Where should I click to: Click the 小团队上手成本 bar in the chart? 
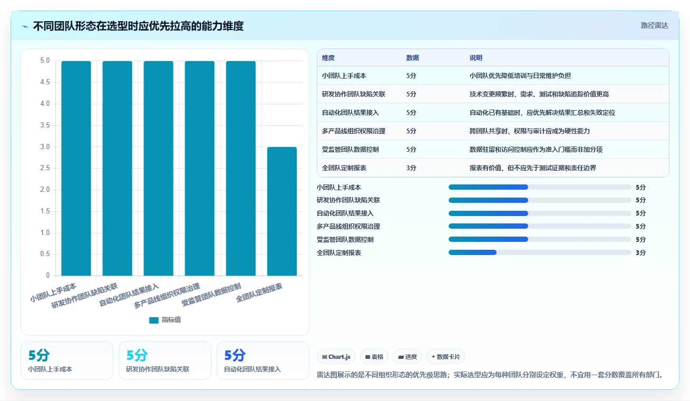76,168
